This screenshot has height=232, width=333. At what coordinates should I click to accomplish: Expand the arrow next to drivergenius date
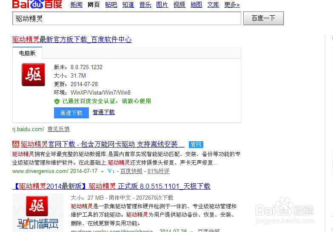click(102, 171)
